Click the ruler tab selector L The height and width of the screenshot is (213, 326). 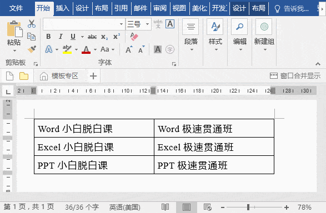pyautogui.click(x=8, y=92)
